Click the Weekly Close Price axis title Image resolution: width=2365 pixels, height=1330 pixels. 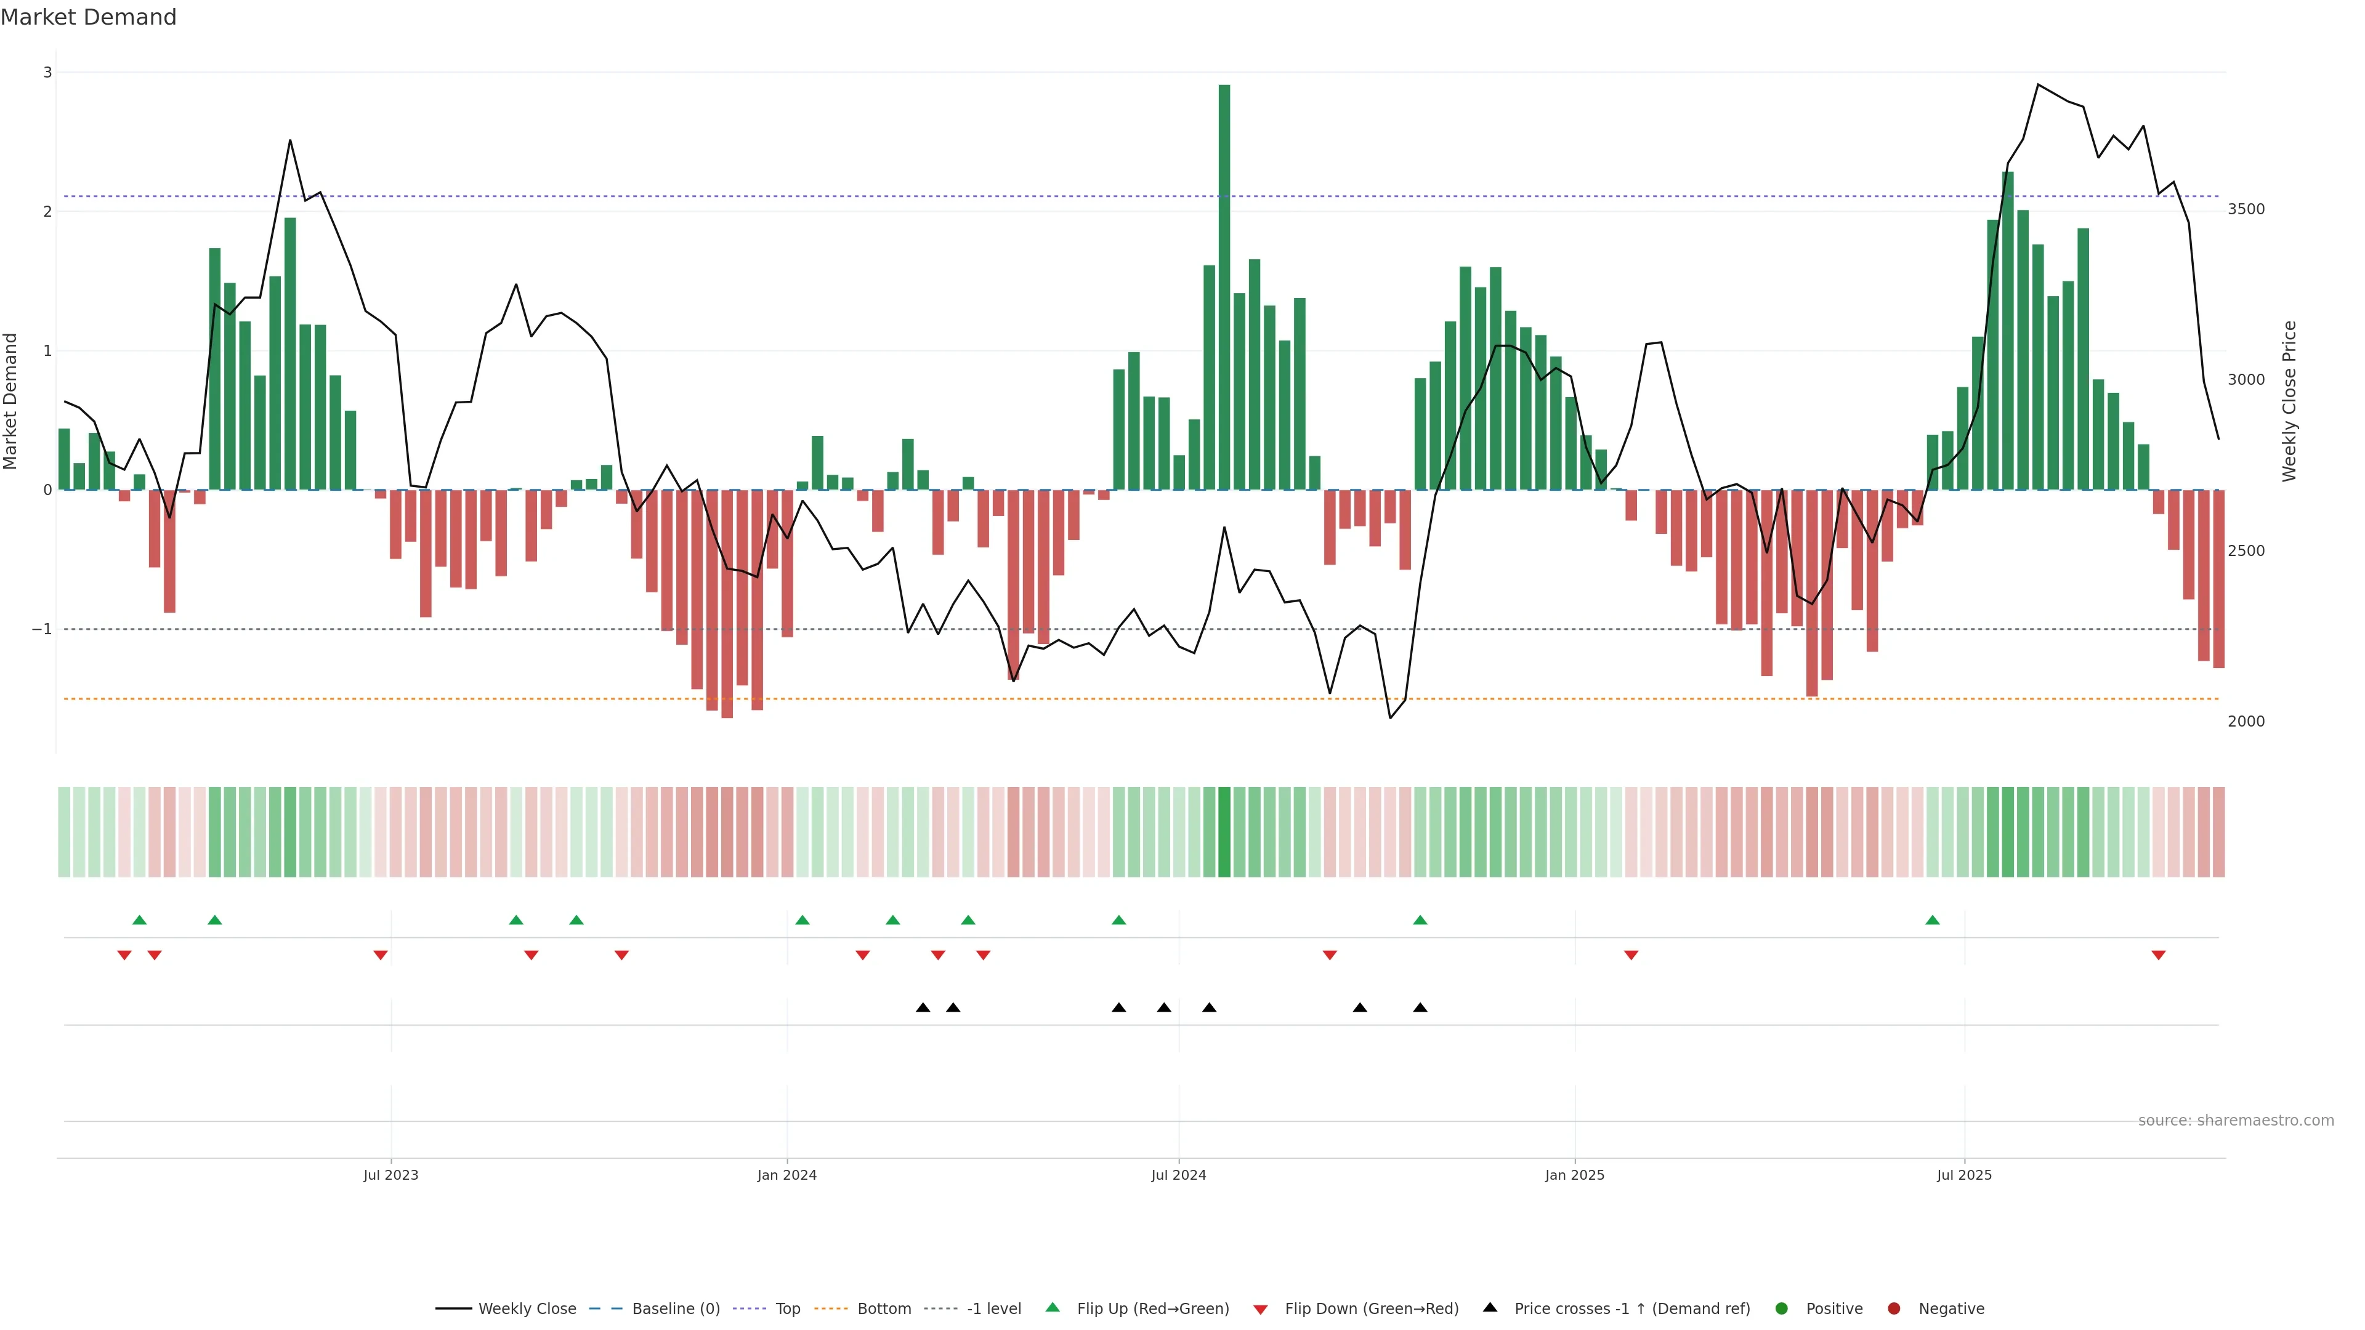2289,400
